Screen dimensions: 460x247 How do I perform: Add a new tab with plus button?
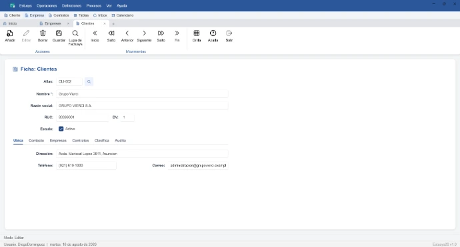(113, 24)
